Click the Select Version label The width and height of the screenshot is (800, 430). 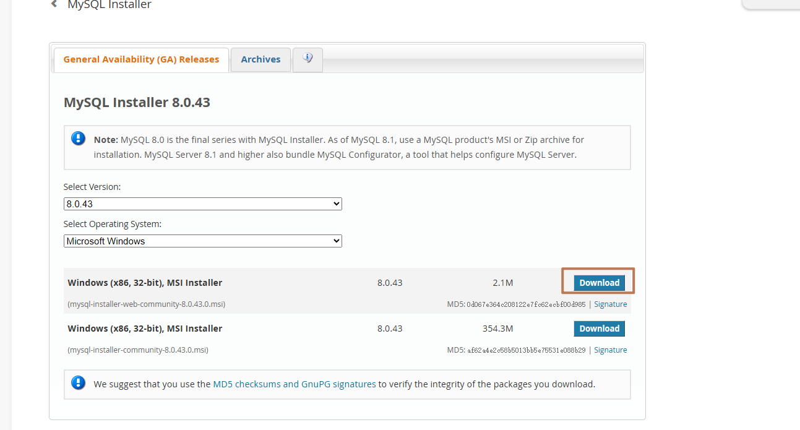pos(92,187)
